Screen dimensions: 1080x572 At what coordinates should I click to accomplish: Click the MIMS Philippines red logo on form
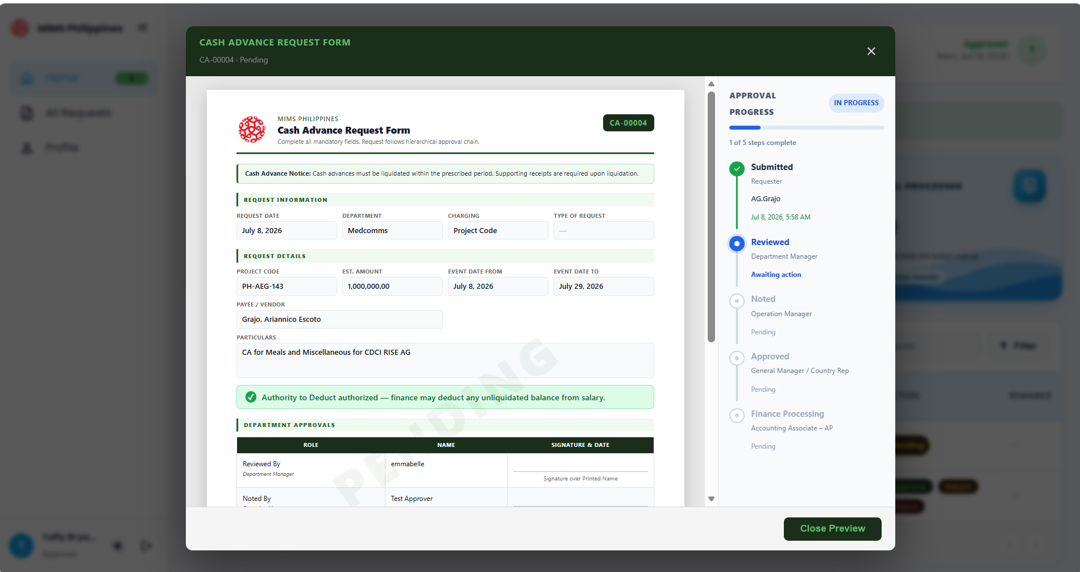[252, 130]
